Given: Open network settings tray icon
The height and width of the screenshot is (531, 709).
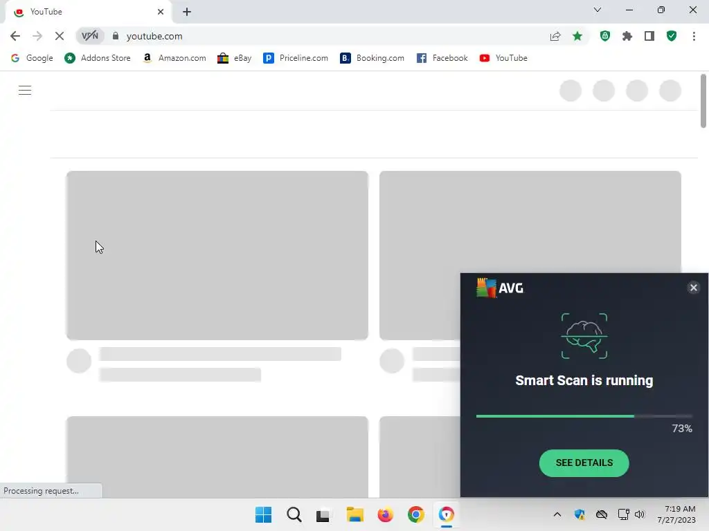Looking at the screenshot, I should (x=623, y=514).
